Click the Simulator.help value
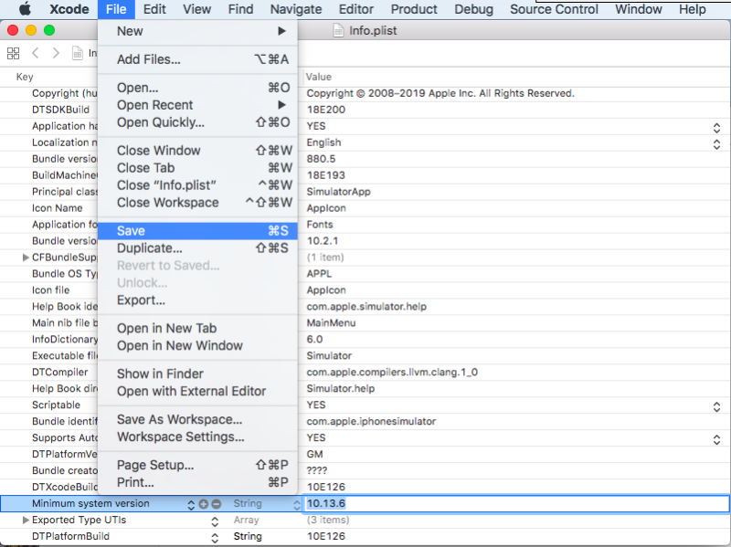731x547 pixels. (x=340, y=389)
